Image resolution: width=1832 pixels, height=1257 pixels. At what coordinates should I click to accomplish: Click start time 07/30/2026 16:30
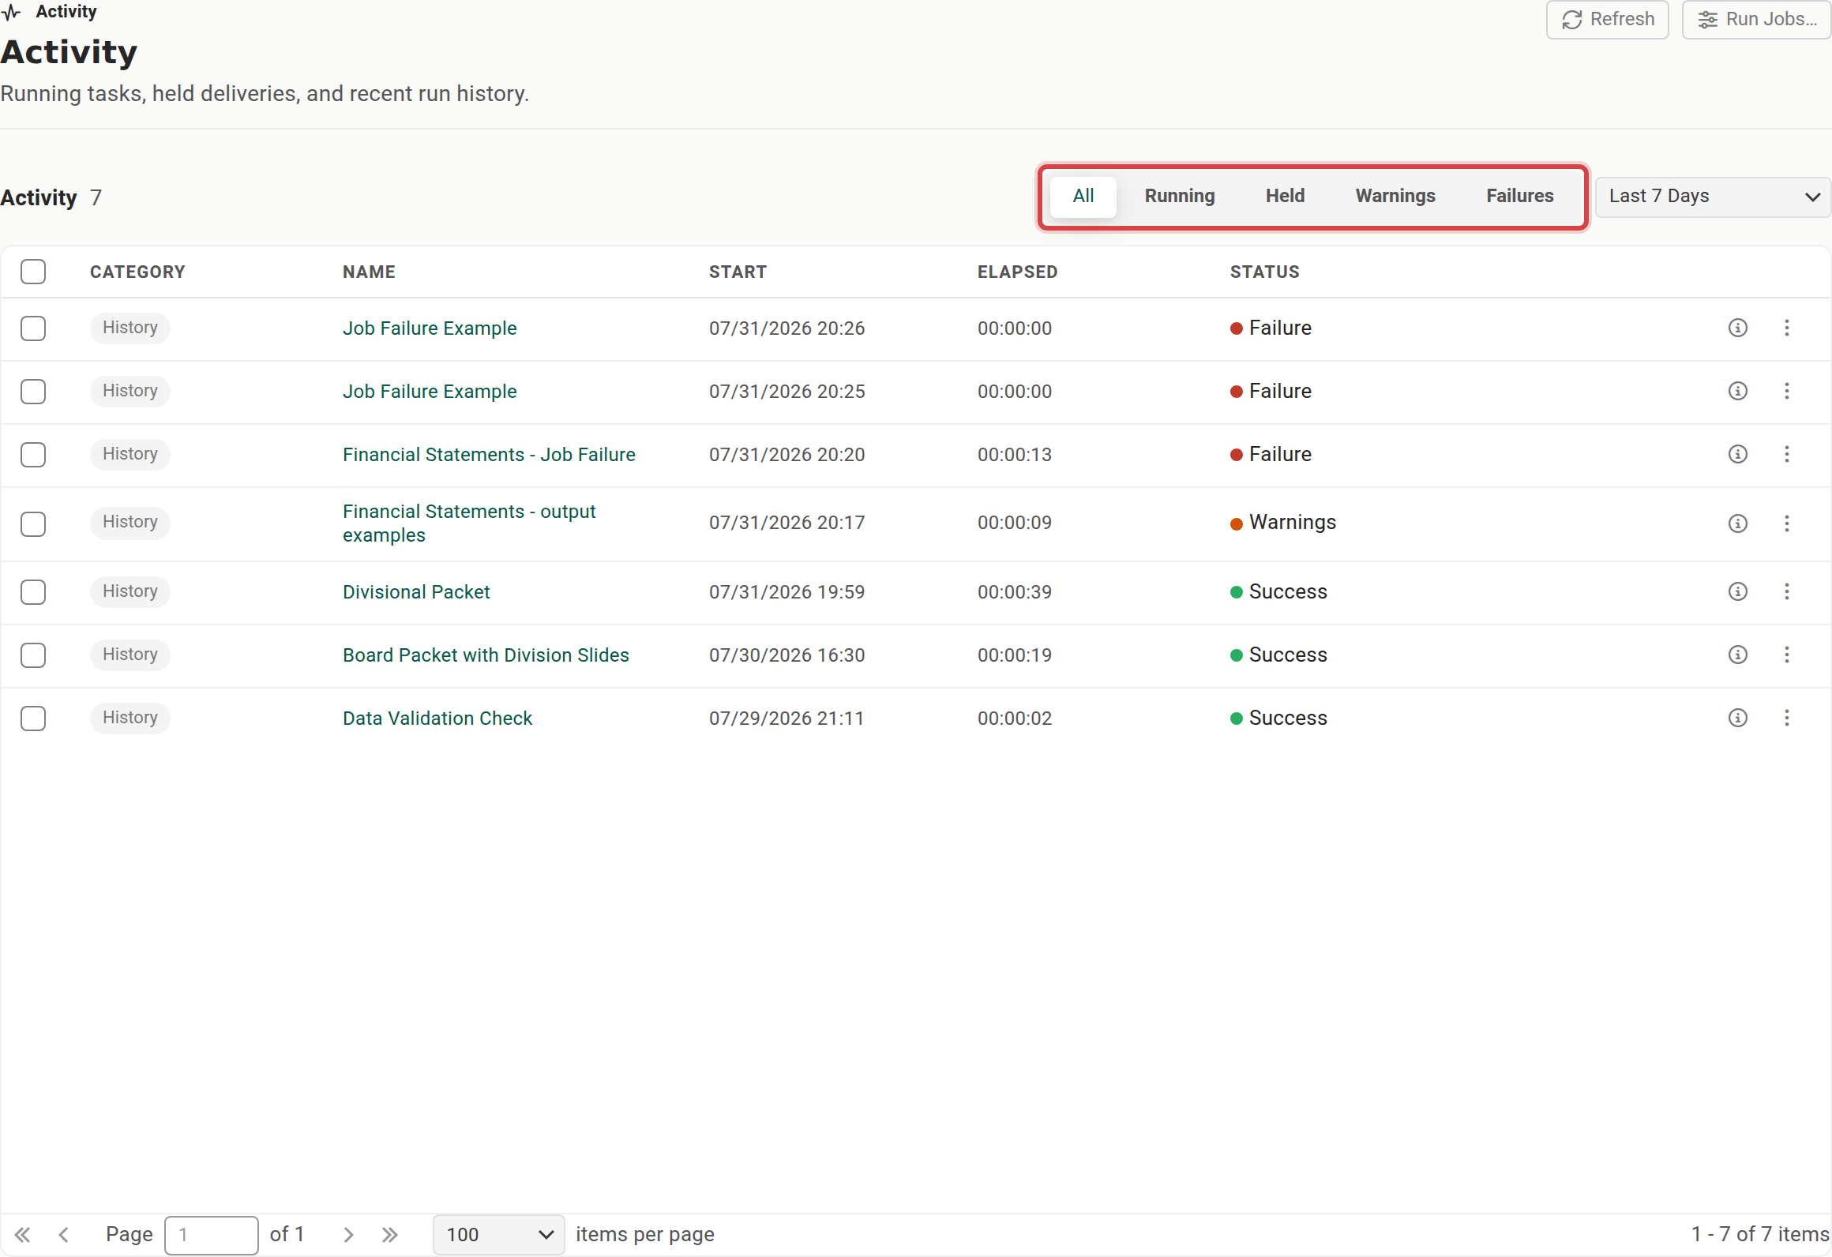click(x=786, y=655)
